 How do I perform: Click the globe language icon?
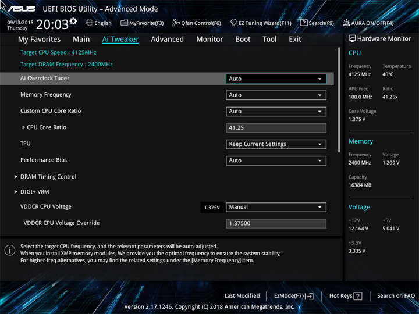tap(90, 23)
